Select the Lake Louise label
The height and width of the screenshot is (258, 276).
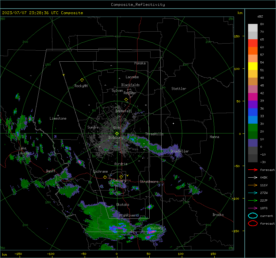tap(24, 151)
